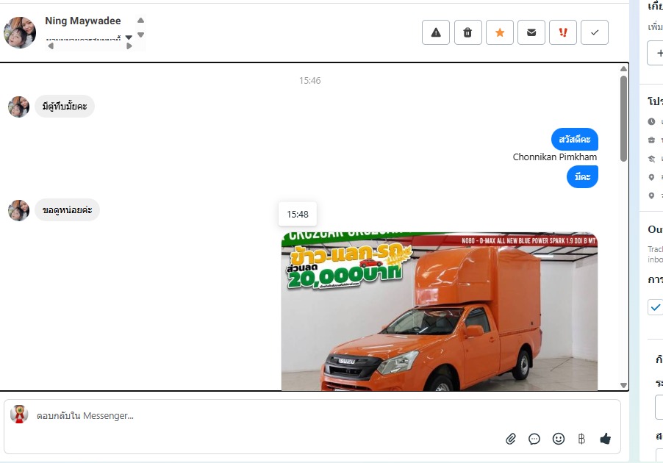Click the plus add button in sidebar

[x=656, y=53]
